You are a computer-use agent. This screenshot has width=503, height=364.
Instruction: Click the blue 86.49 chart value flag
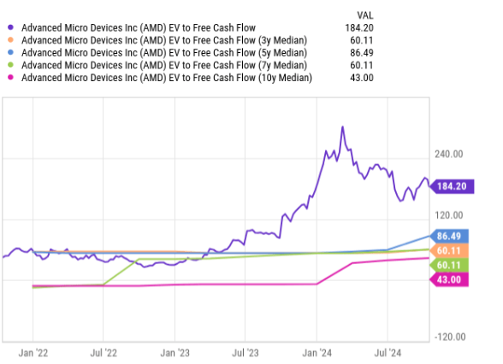(x=449, y=236)
